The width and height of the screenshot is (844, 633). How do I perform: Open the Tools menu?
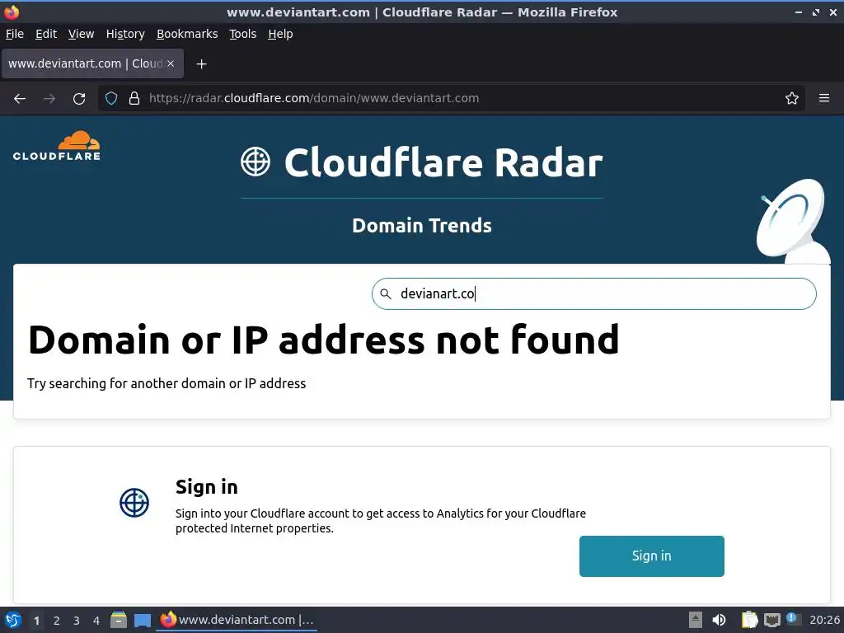coord(242,34)
